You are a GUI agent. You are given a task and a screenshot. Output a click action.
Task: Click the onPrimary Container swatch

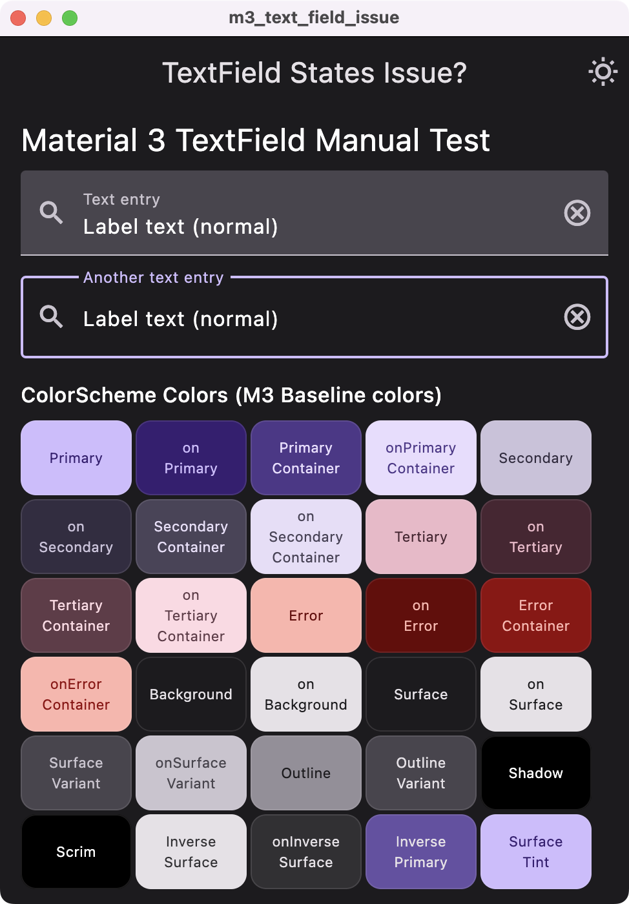[x=420, y=458]
